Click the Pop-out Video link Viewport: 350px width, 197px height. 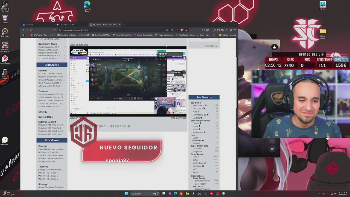tap(179, 118)
